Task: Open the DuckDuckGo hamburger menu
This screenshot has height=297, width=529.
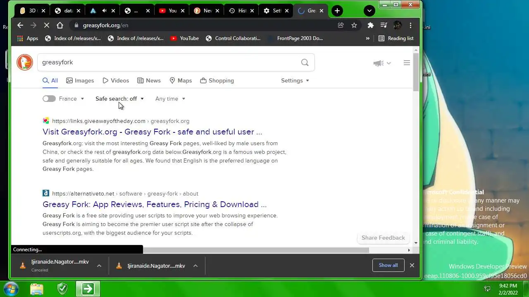Action: 407,63
